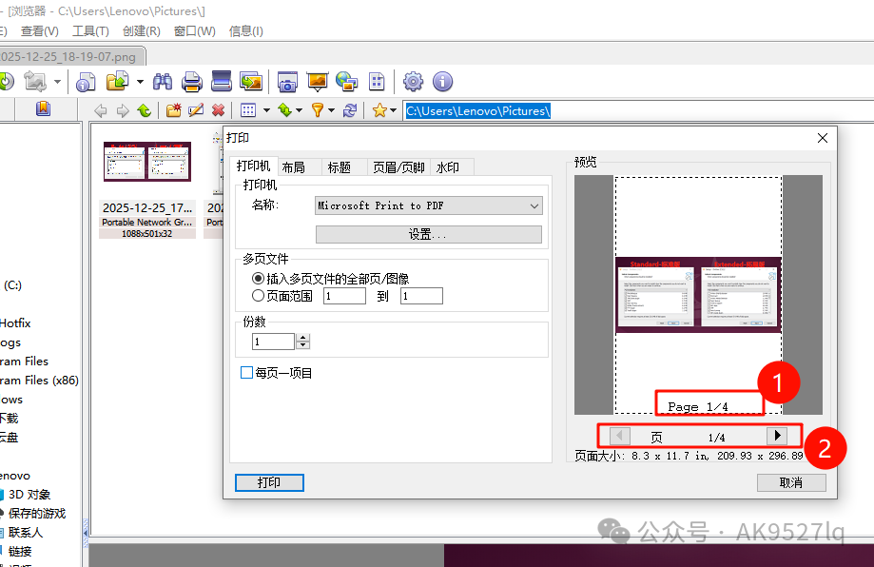Enable the 每页一项目 checkbox
This screenshot has width=874, height=567.
pos(247,373)
